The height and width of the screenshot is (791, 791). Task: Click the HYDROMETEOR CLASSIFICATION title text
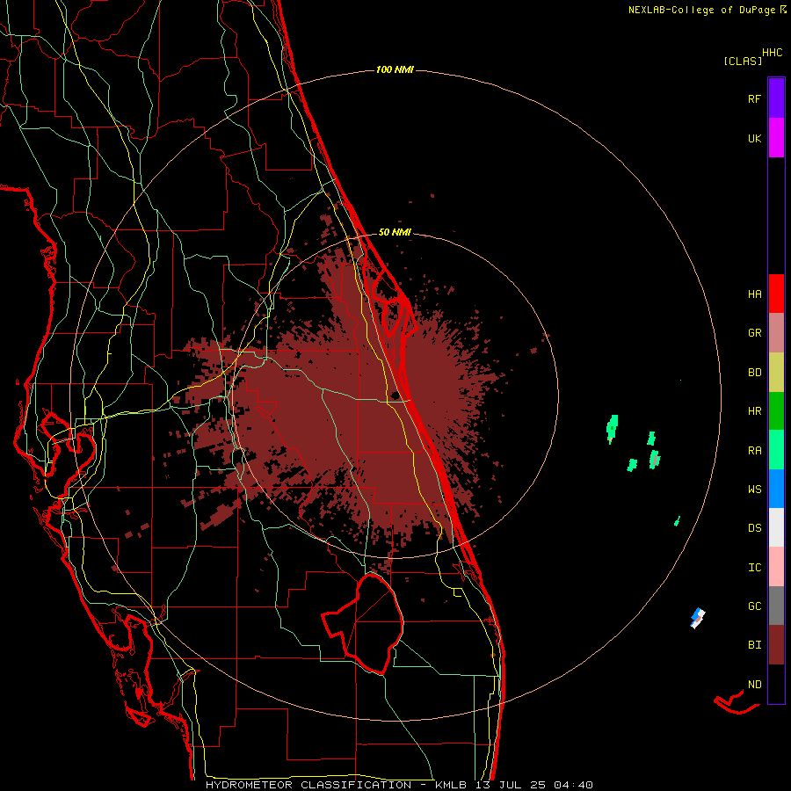(308, 785)
